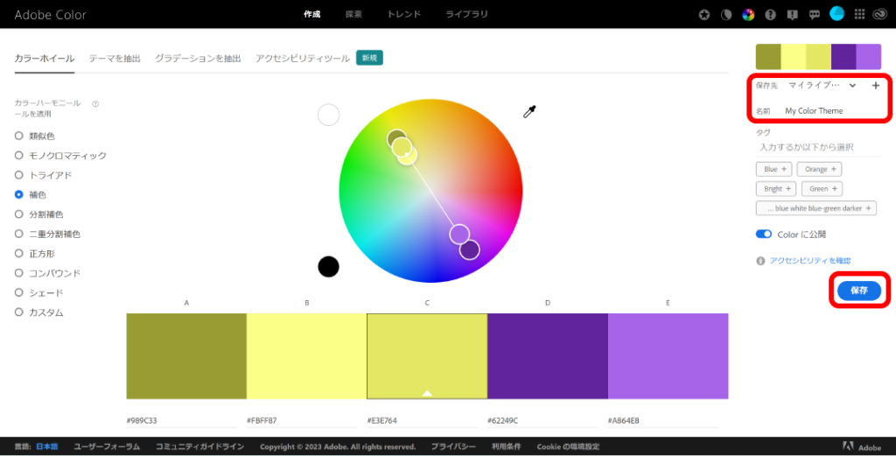Screen dimensions: 896x456
Task: Open the 日本語 language selector
Action: (47, 446)
